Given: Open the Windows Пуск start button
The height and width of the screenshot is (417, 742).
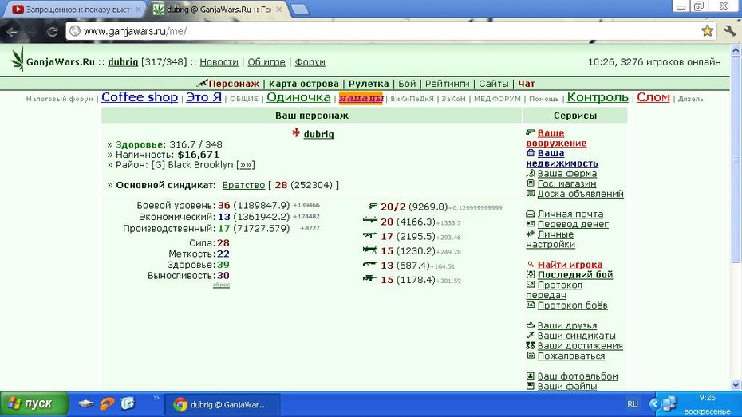Looking at the screenshot, I should click(34, 403).
